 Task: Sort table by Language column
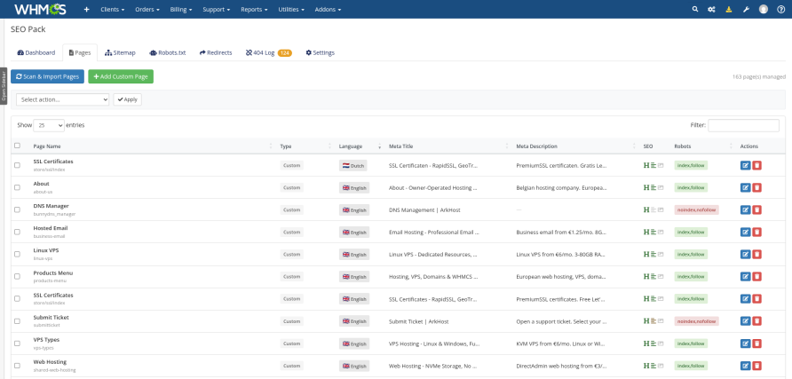(359, 146)
